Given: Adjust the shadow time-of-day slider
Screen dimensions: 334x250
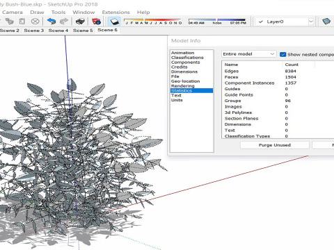Looking at the screenshot, I should click(217, 22).
